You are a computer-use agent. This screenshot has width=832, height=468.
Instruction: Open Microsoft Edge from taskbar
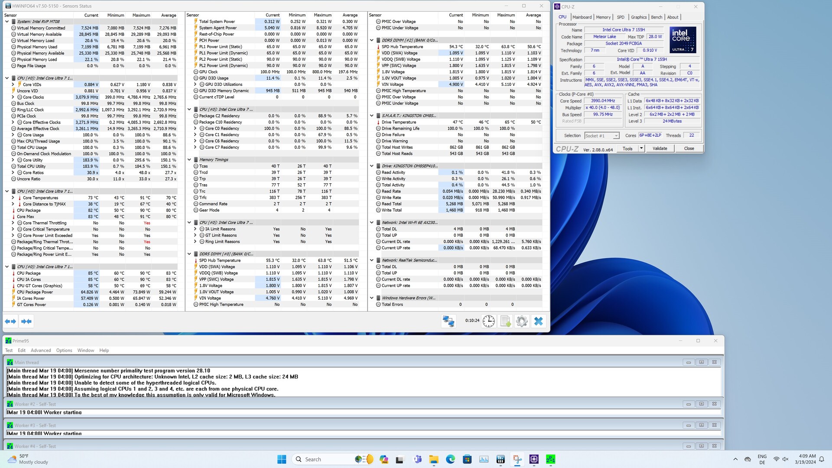tap(450, 459)
